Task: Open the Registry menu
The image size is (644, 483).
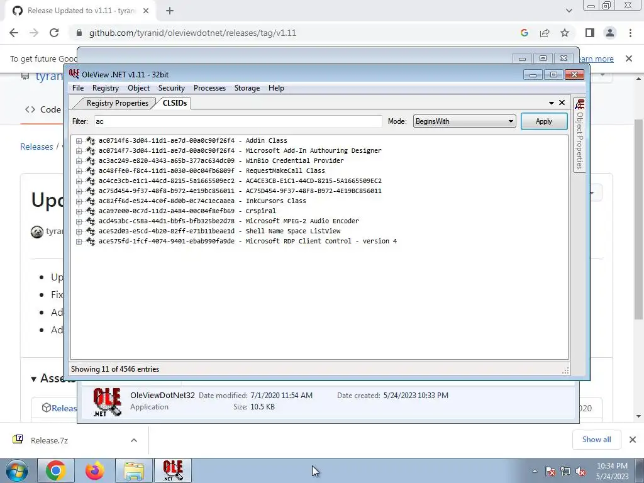Action: coord(106,88)
